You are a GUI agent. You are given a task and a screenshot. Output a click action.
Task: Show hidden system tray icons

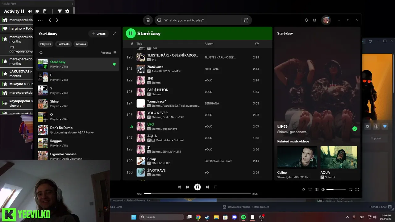click(x=347, y=217)
